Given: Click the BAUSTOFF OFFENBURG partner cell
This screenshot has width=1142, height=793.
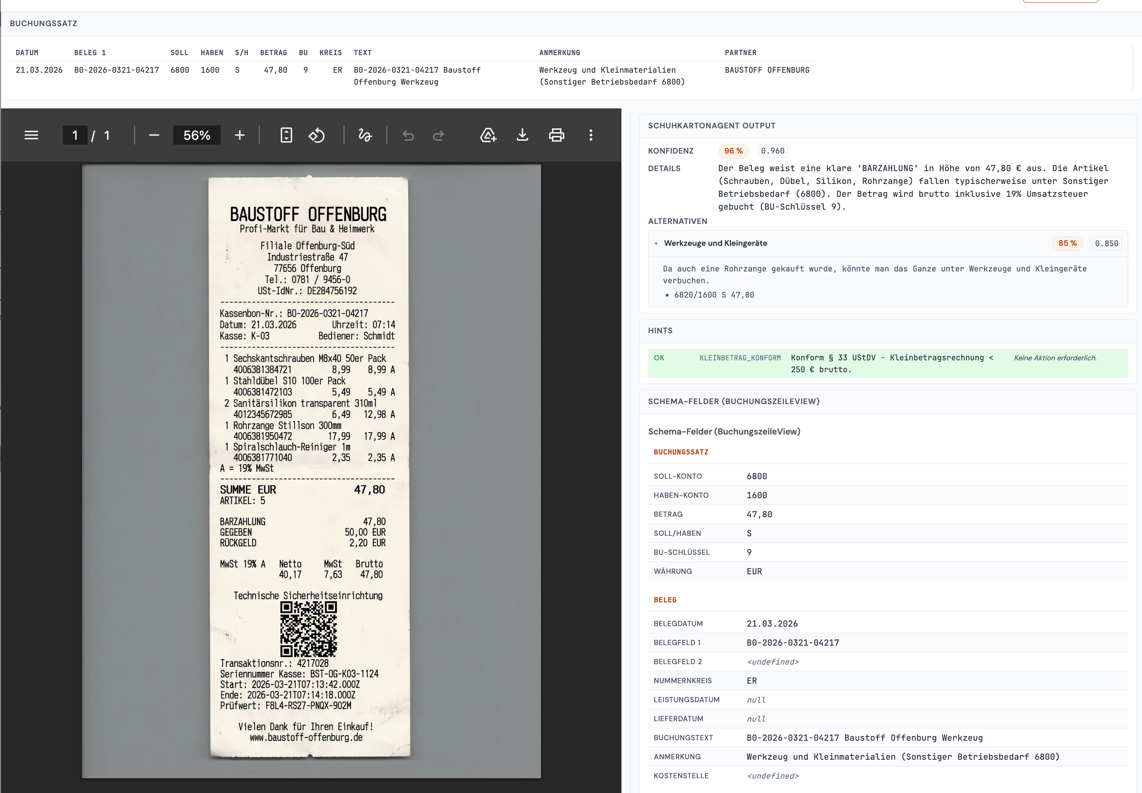Looking at the screenshot, I should tap(767, 70).
